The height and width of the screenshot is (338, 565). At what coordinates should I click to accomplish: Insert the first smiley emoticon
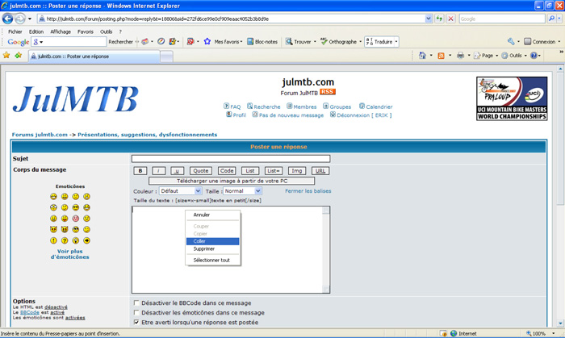pos(54,197)
